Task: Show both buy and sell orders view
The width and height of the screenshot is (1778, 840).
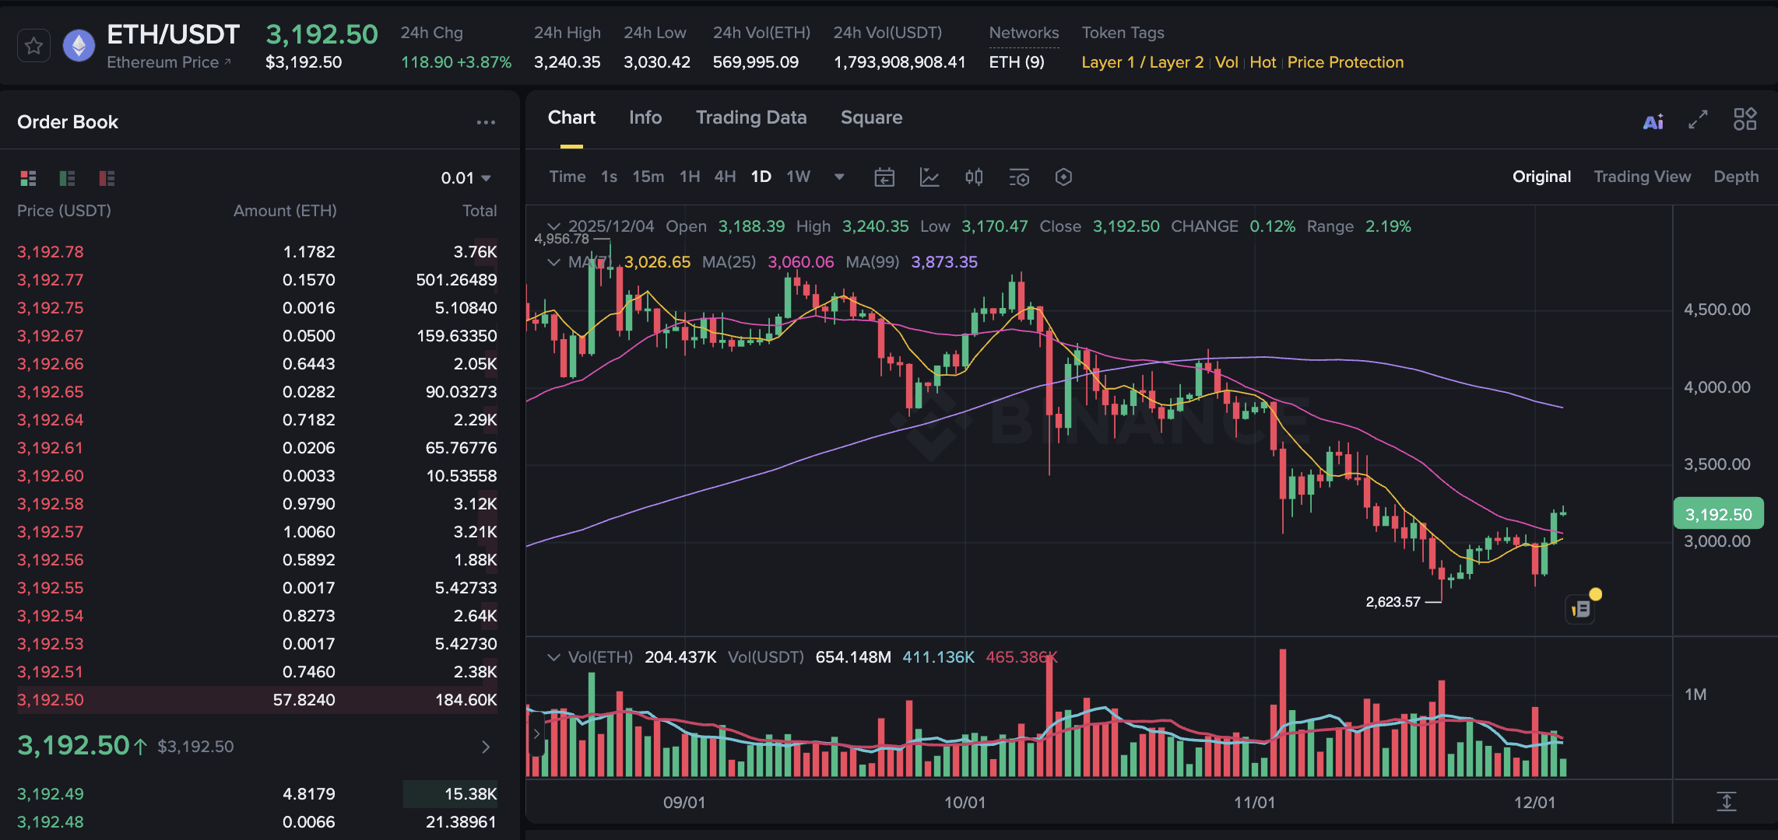Action: point(29,178)
